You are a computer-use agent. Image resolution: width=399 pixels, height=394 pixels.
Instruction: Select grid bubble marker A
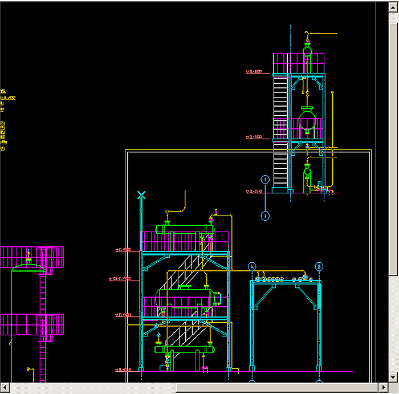pyautogui.click(x=253, y=266)
